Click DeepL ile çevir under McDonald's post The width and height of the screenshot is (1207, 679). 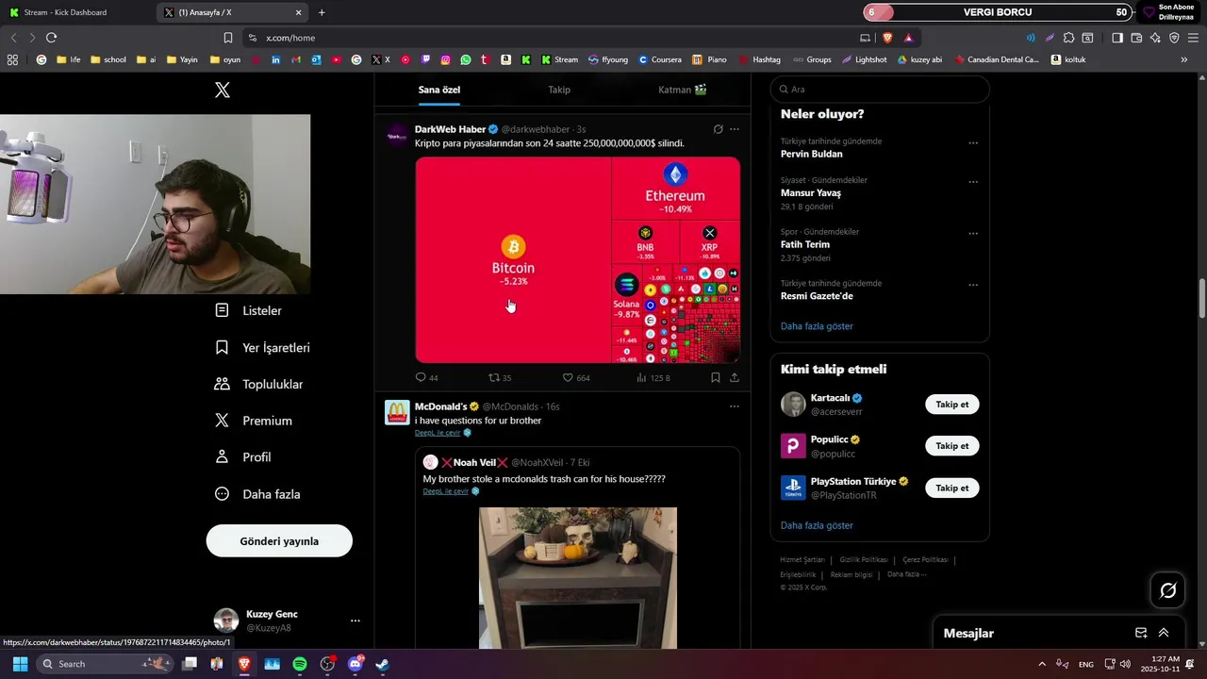coord(438,433)
